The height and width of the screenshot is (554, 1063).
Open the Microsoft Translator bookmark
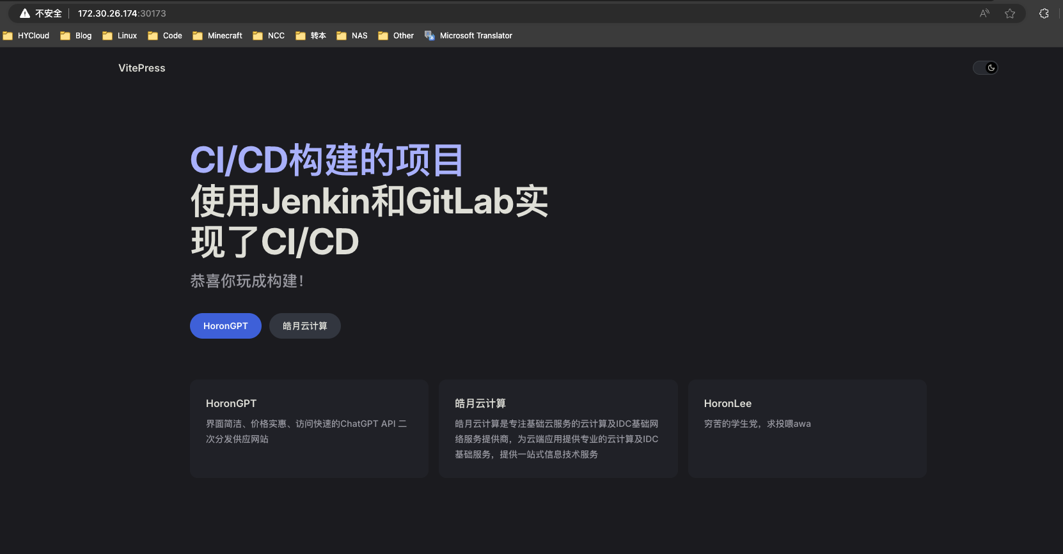[x=468, y=36]
